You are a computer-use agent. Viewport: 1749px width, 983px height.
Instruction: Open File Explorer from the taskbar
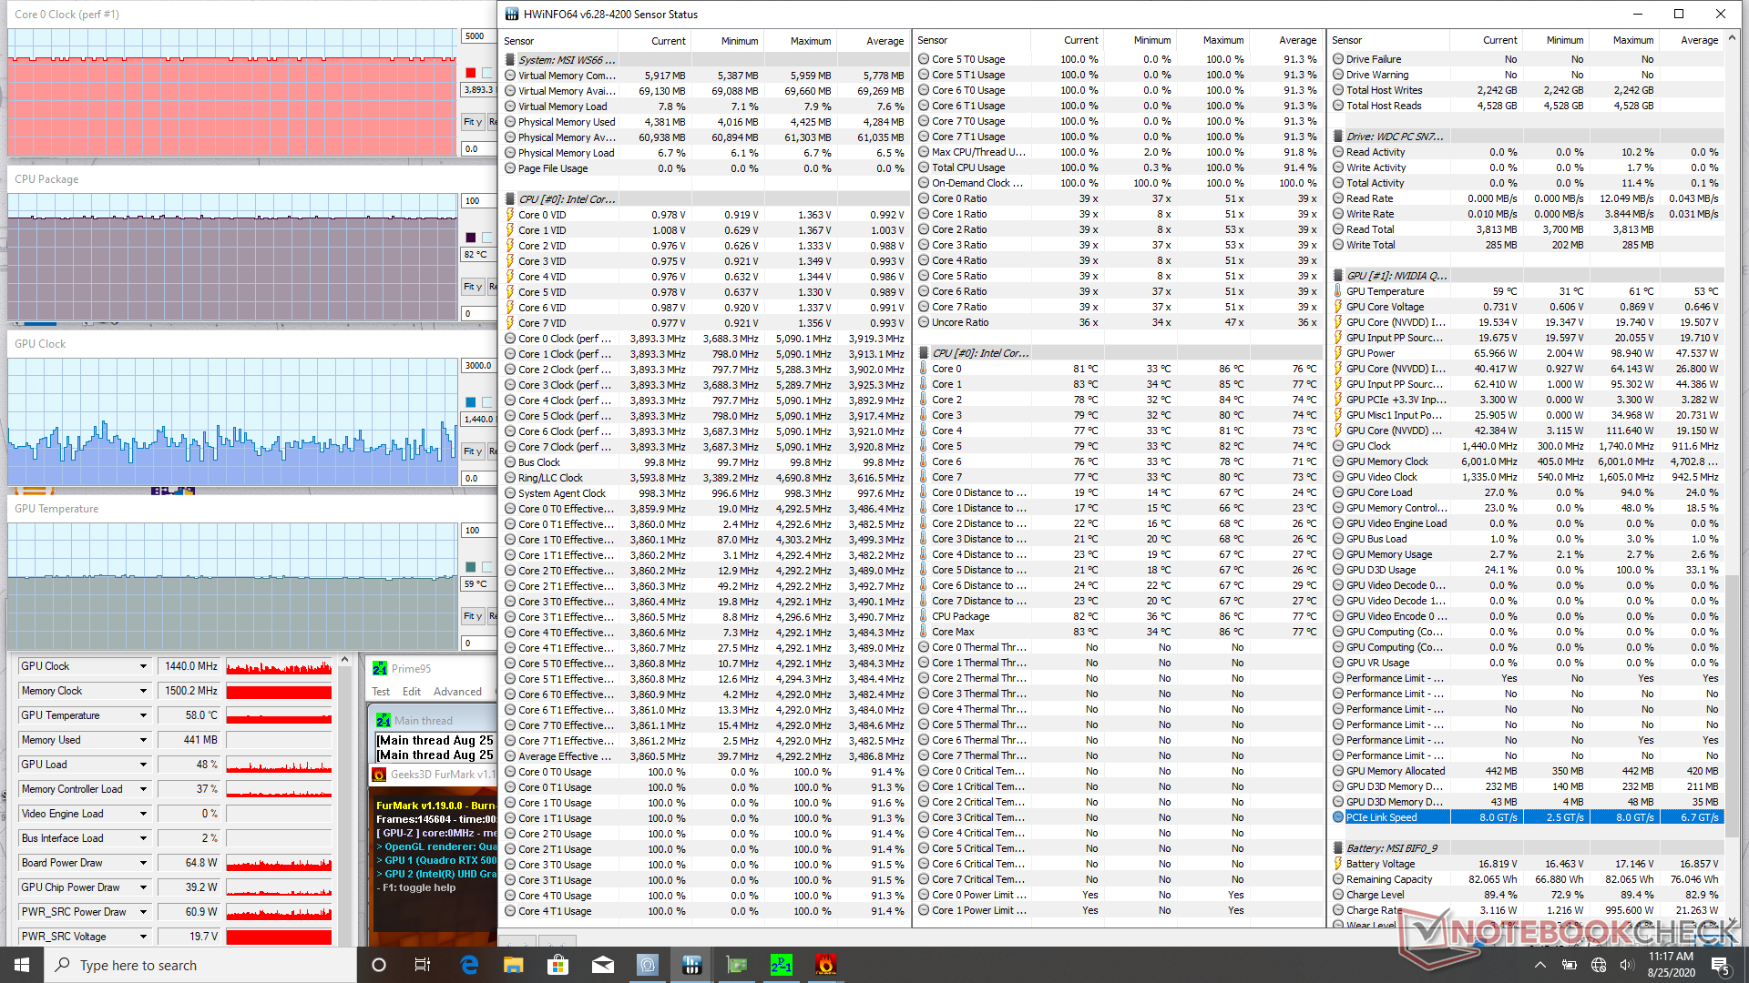click(514, 965)
